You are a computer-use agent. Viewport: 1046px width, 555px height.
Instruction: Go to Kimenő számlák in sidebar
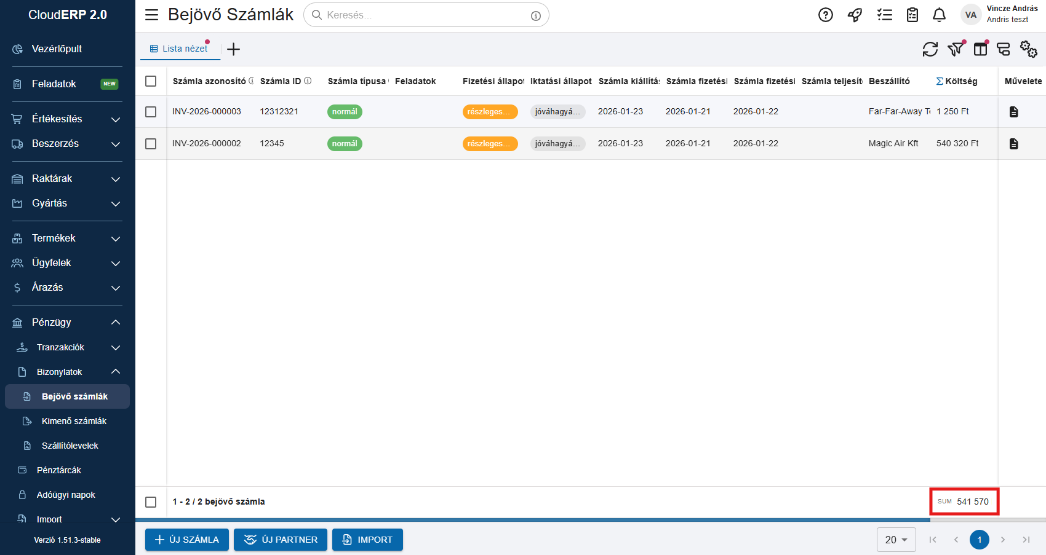[x=74, y=421]
